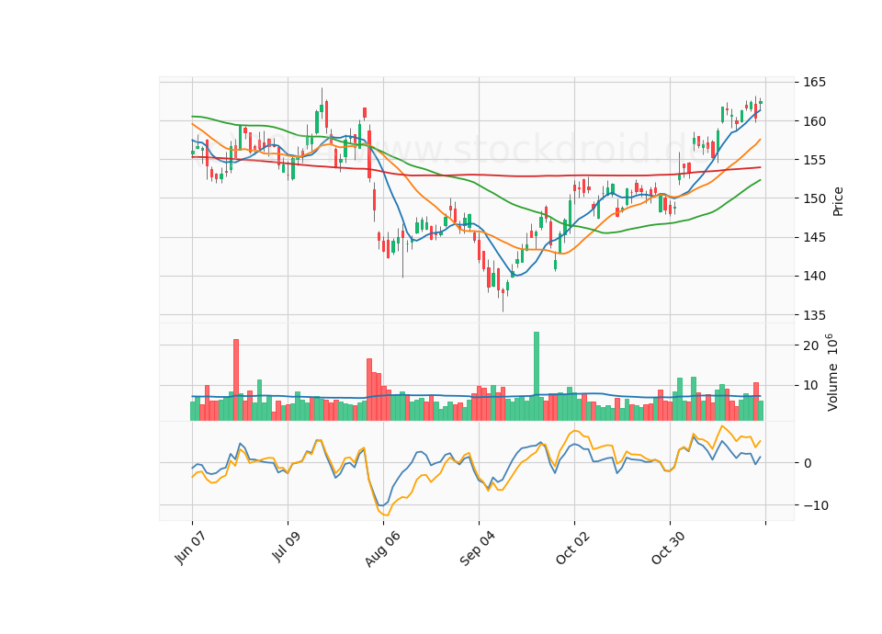Click the 'Oct 02' date label
882x634 pixels.
click(x=573, y=548)
